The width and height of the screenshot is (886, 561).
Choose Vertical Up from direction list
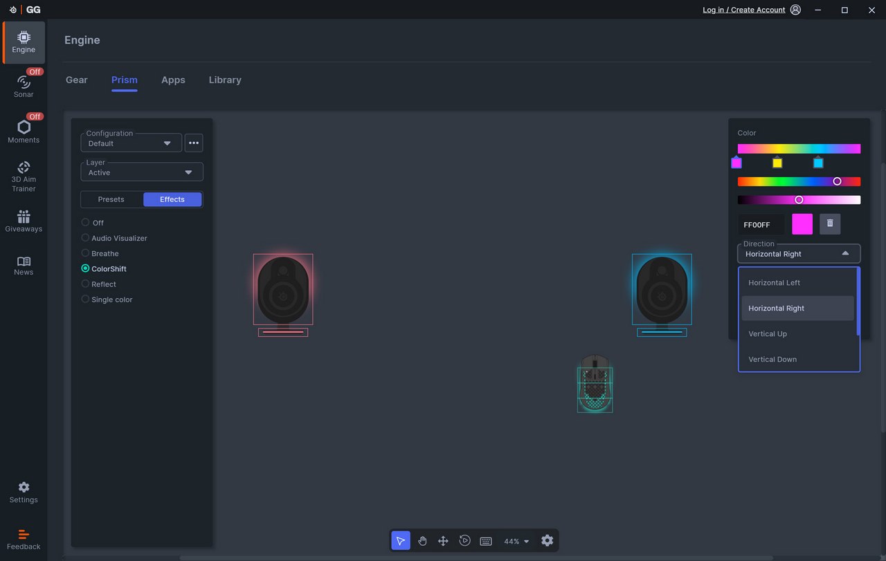click(768, 334)
